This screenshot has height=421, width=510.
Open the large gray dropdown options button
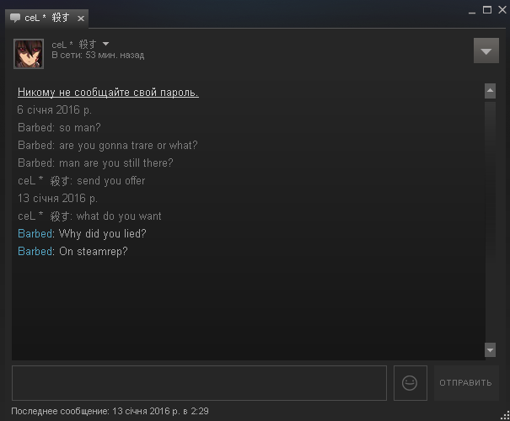point(486,51)
